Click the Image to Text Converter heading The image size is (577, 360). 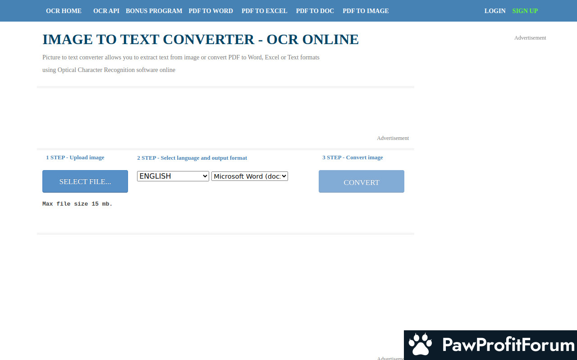click(x=200, y=40)
